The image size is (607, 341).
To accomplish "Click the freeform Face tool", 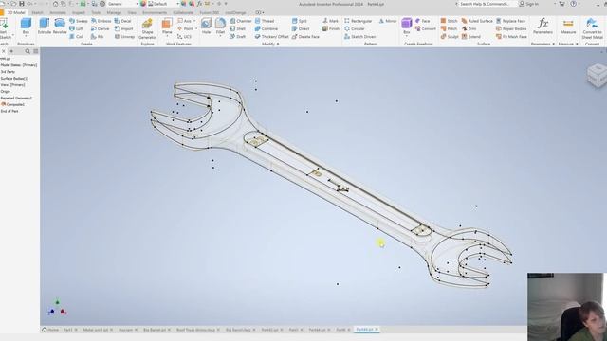I will (422, 21).
